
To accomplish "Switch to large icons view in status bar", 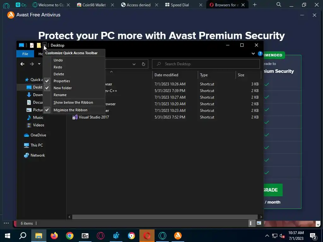I will pos(259,223).
